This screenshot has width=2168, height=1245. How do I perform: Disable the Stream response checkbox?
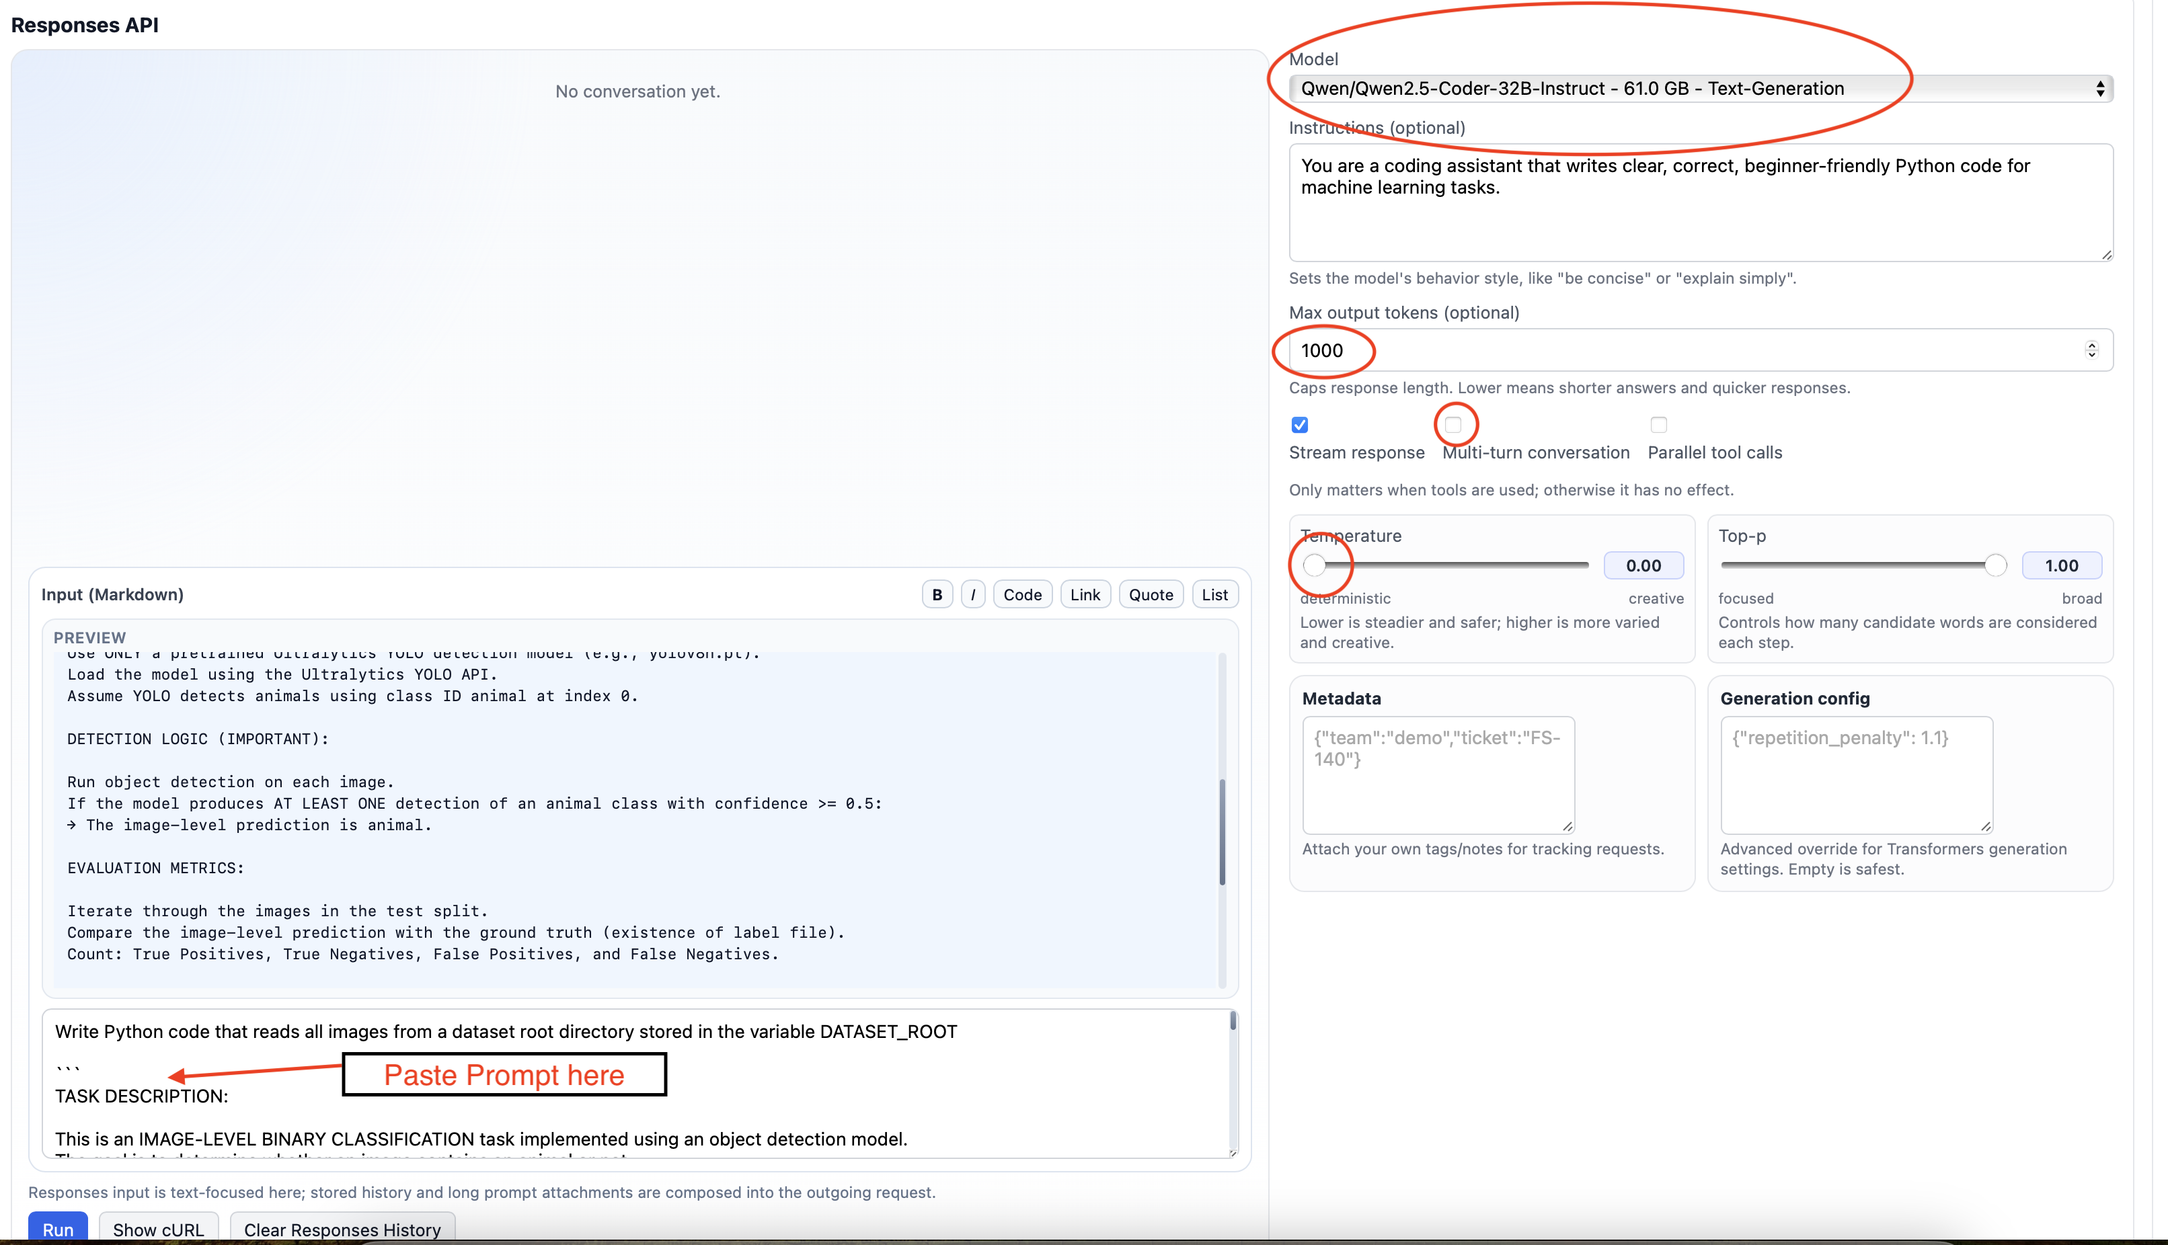1299,425
